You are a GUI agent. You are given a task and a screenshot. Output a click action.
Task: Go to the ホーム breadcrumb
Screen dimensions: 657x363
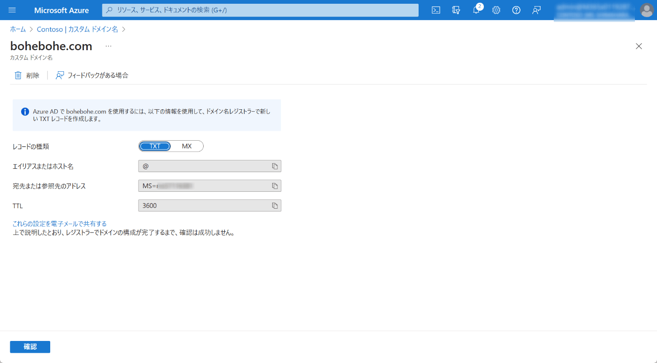click(x=18, y=29)
